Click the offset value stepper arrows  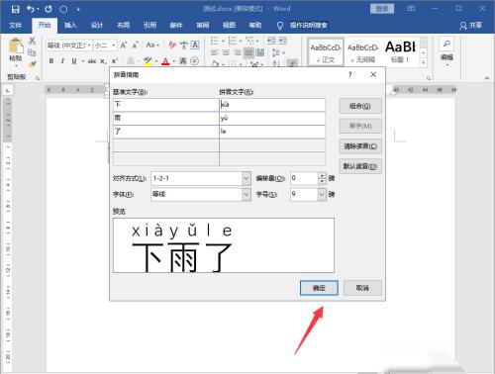pos(322,178)
